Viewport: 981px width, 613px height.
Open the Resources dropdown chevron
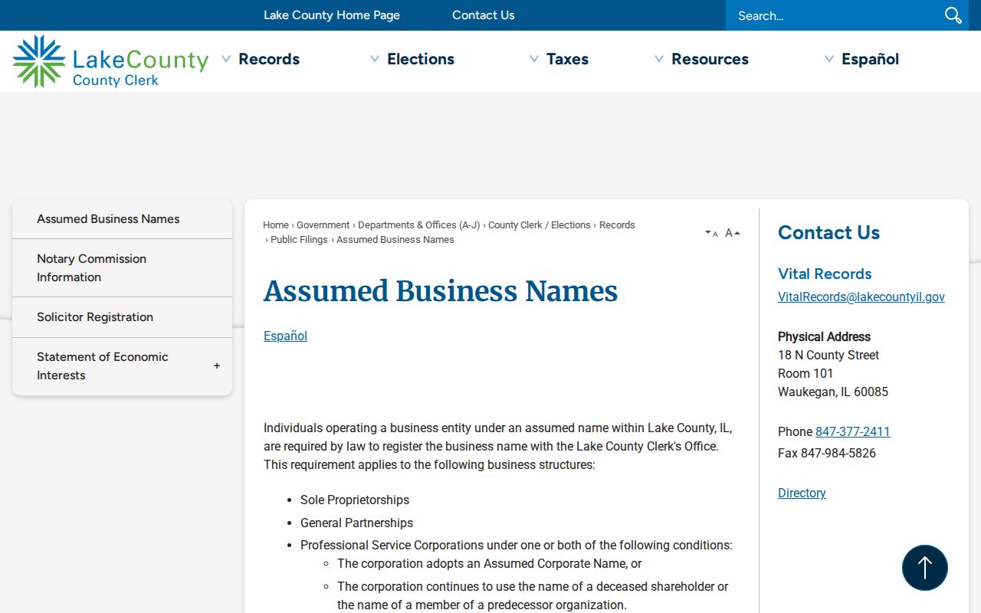pyautogui.click(x=659, y=59)
